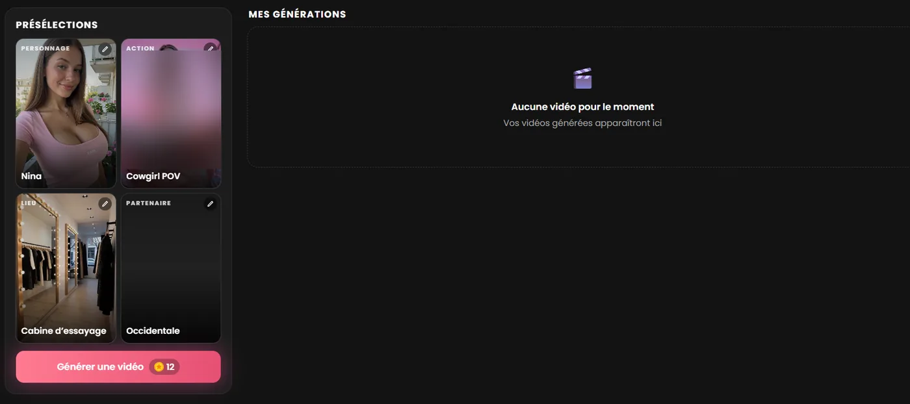Edit the Lieu preset via its pencil icon
Viewport: 910px width, 404px height.
click(x=105, y=204)
